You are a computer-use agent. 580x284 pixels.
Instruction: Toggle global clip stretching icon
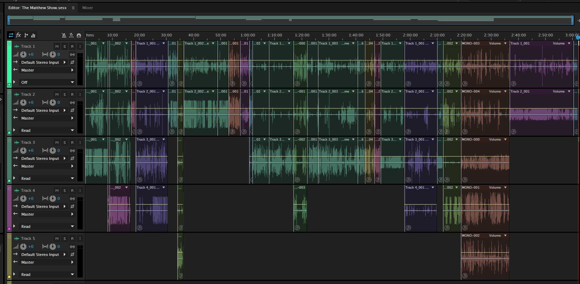(x=71, y=35)
